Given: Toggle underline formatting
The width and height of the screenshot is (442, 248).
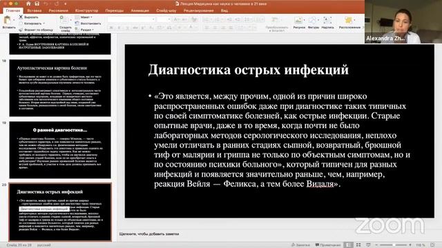Looking at the screenshot, I should pos(127,28).
